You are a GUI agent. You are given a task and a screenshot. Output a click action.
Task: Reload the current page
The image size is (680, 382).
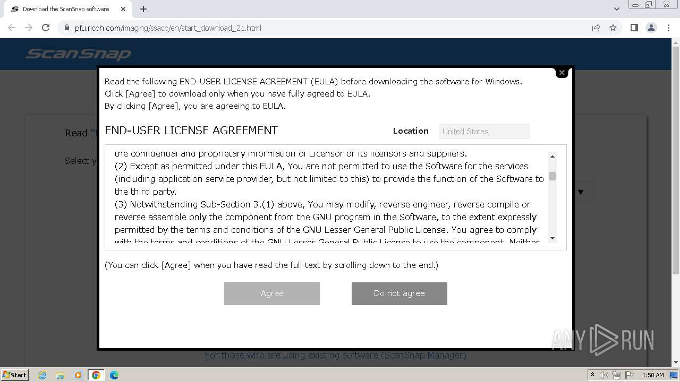(x=46, y=28)
